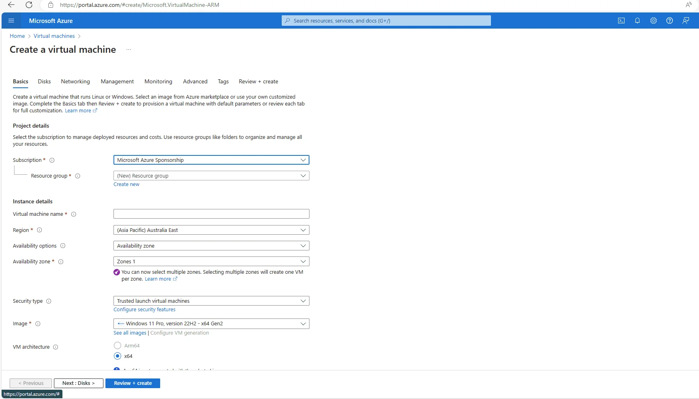Select the Basics tab
The image size is (699, 399).
(21, 81)
